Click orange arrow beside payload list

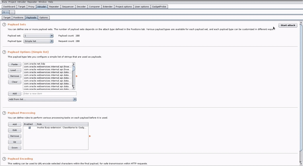tap(77, 76)
